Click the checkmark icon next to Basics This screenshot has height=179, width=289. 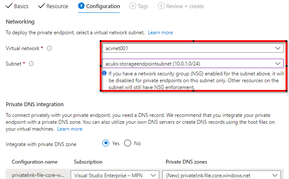[x=9, y=6]
